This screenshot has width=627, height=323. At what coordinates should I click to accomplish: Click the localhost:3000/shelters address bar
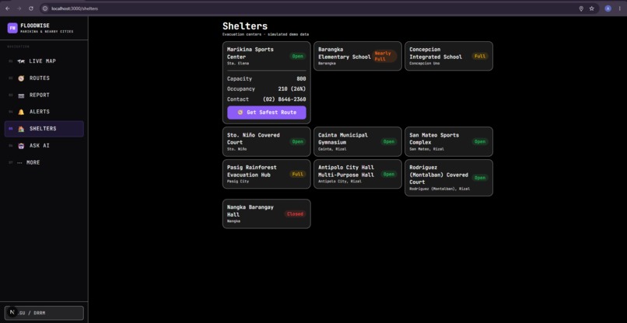(x=312, y=9)
